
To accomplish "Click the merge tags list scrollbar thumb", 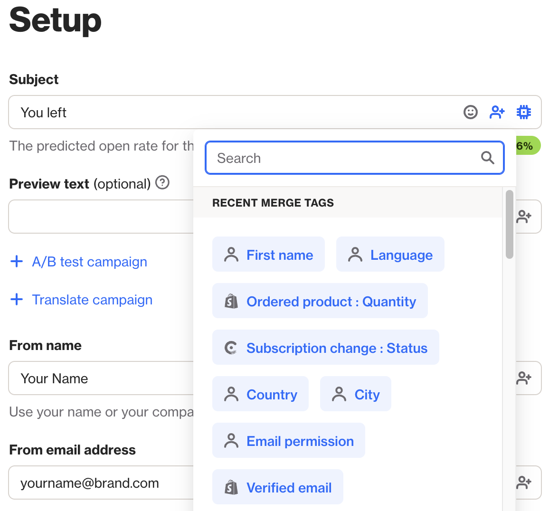I will click(x=510, y=224).
